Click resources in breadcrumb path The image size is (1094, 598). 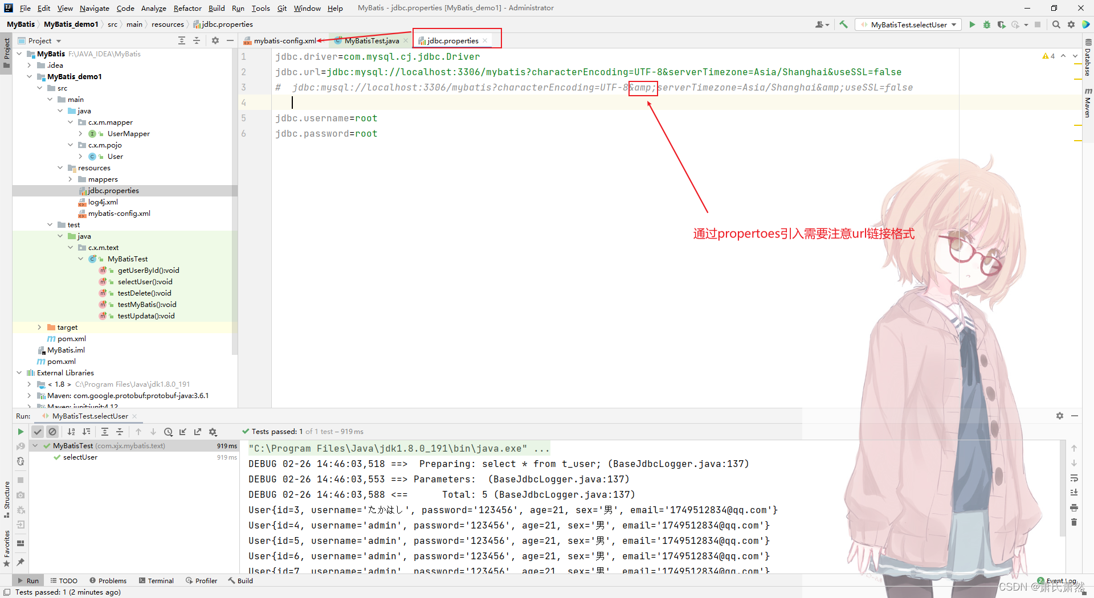coord(168,24)
